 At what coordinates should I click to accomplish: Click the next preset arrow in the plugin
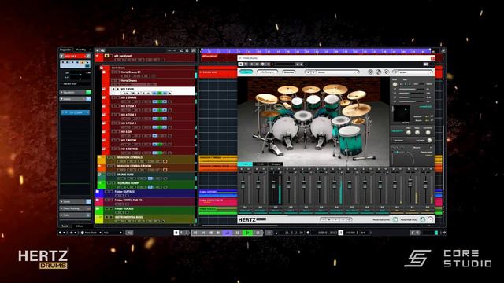313,72
